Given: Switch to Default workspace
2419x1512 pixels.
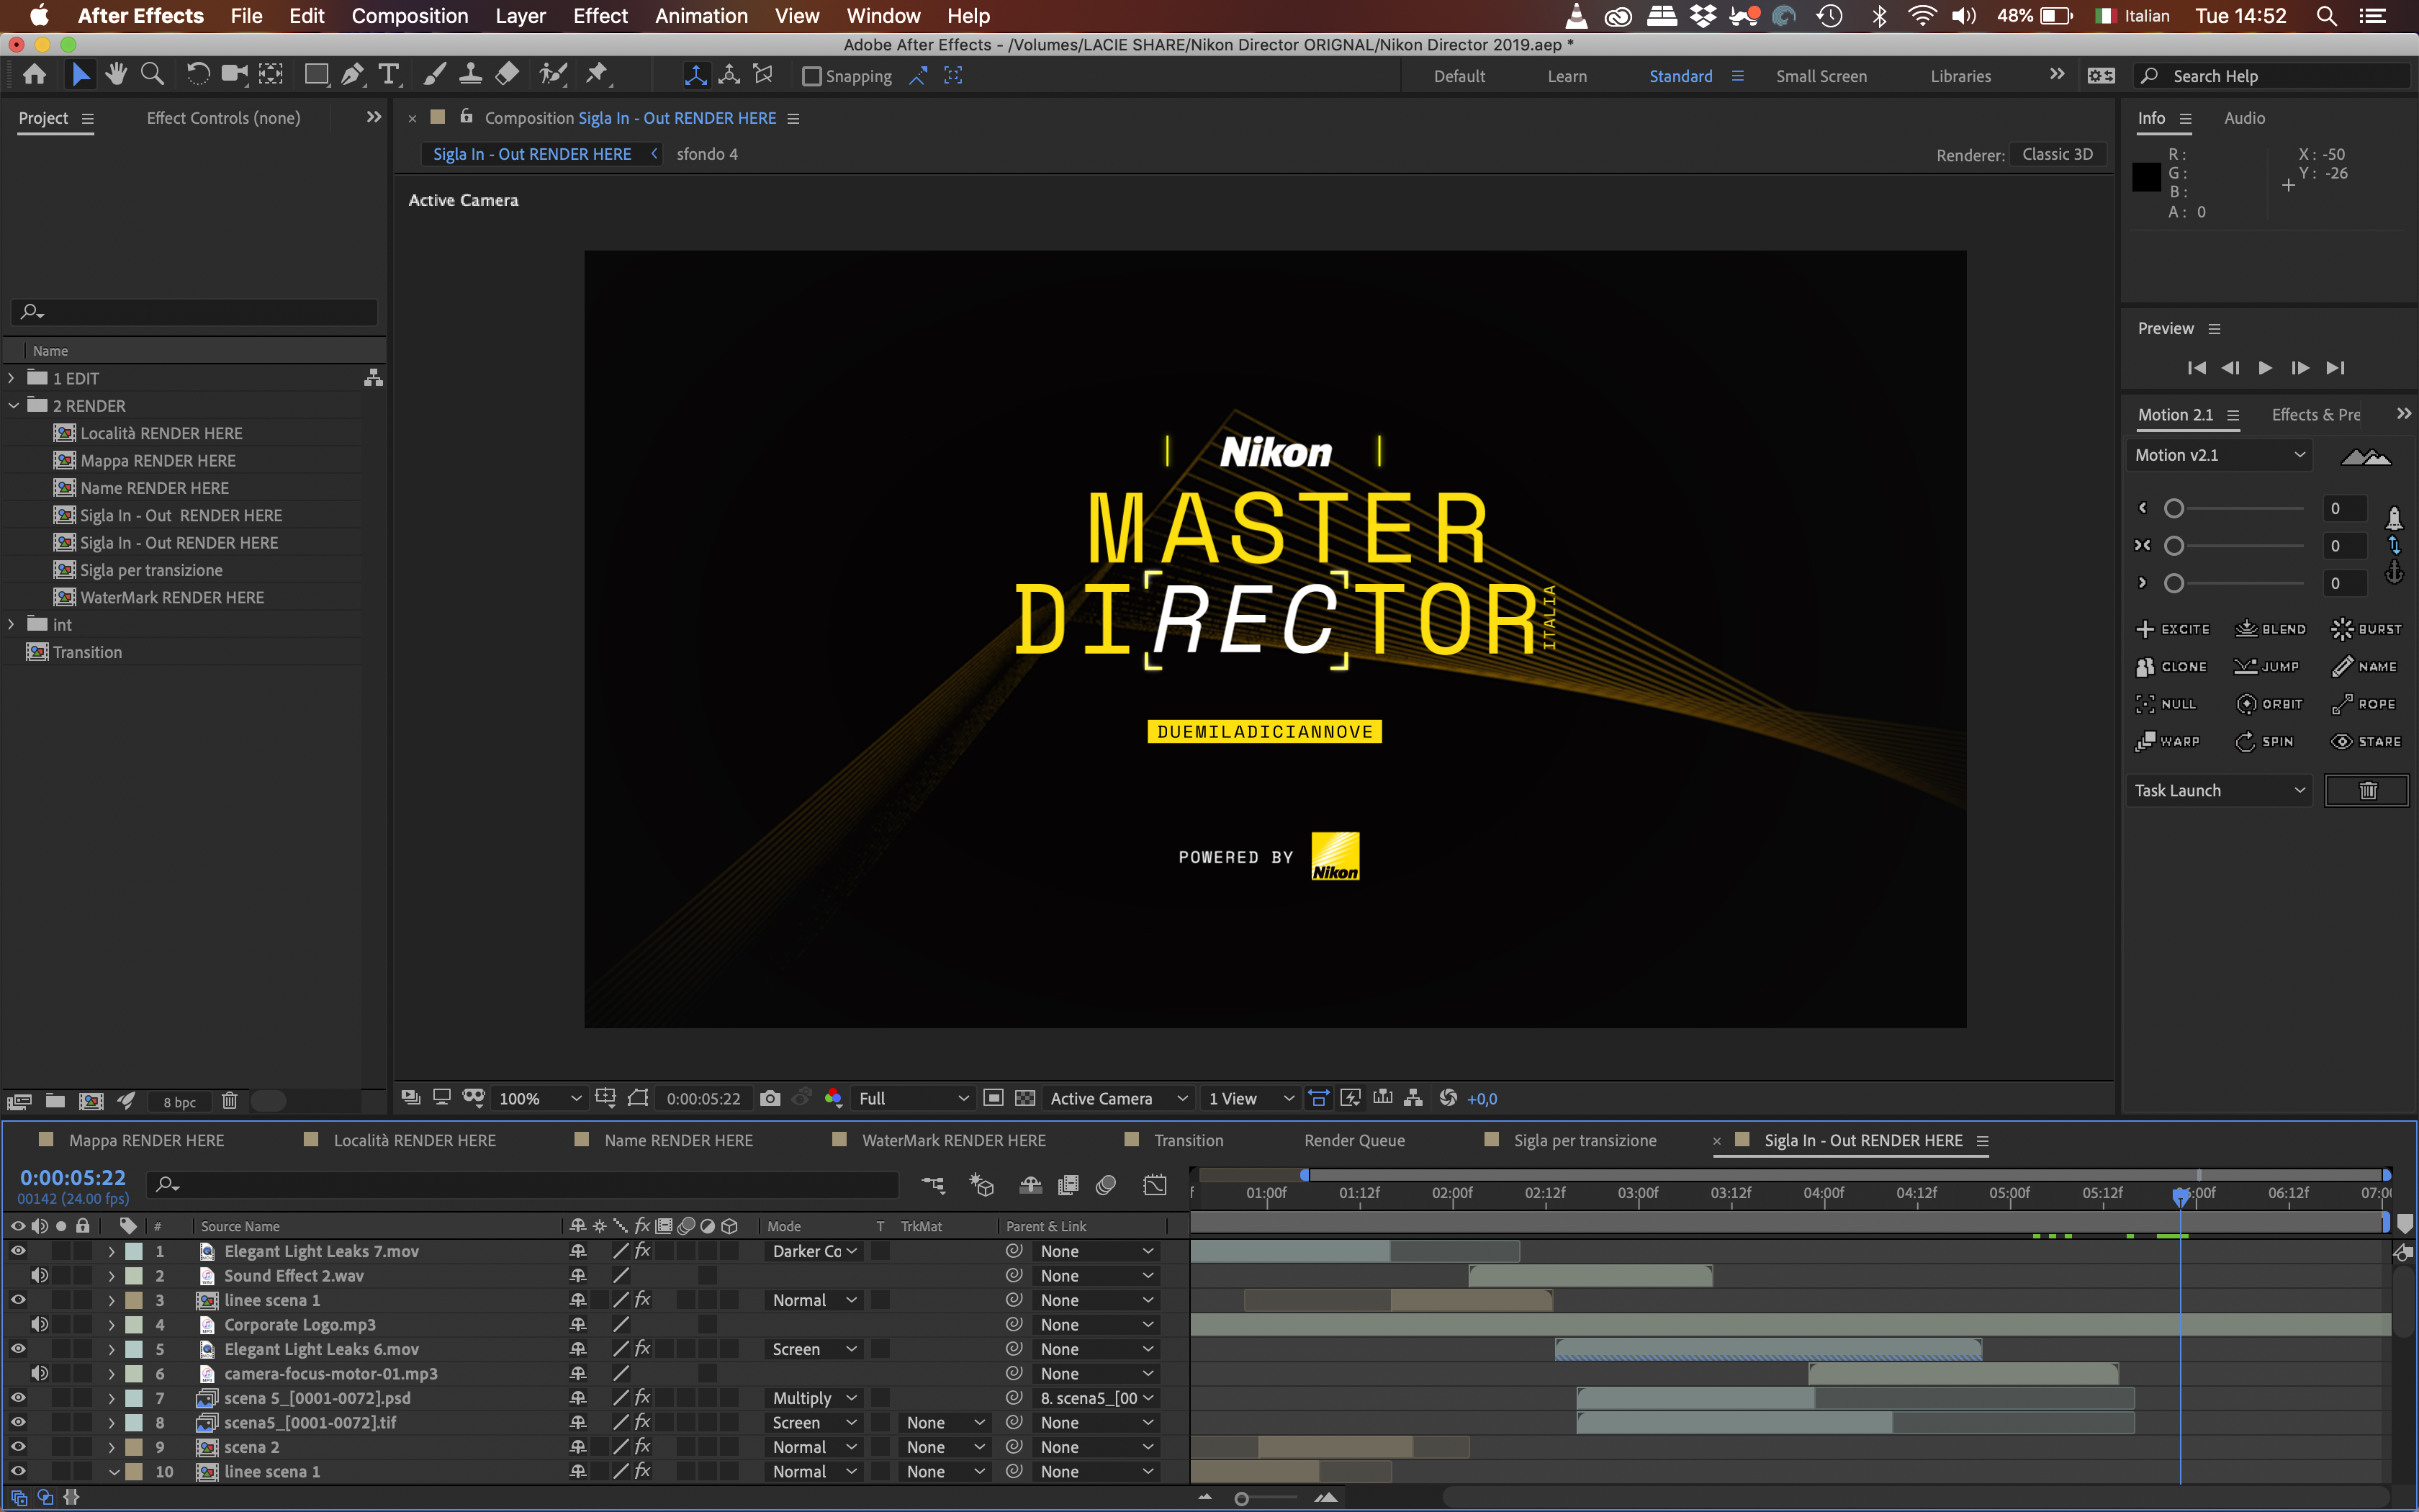Looking at the screenshot, I should (x=1459, y=76).
